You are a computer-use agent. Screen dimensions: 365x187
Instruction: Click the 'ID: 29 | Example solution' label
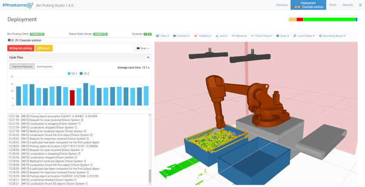[26, 40]
